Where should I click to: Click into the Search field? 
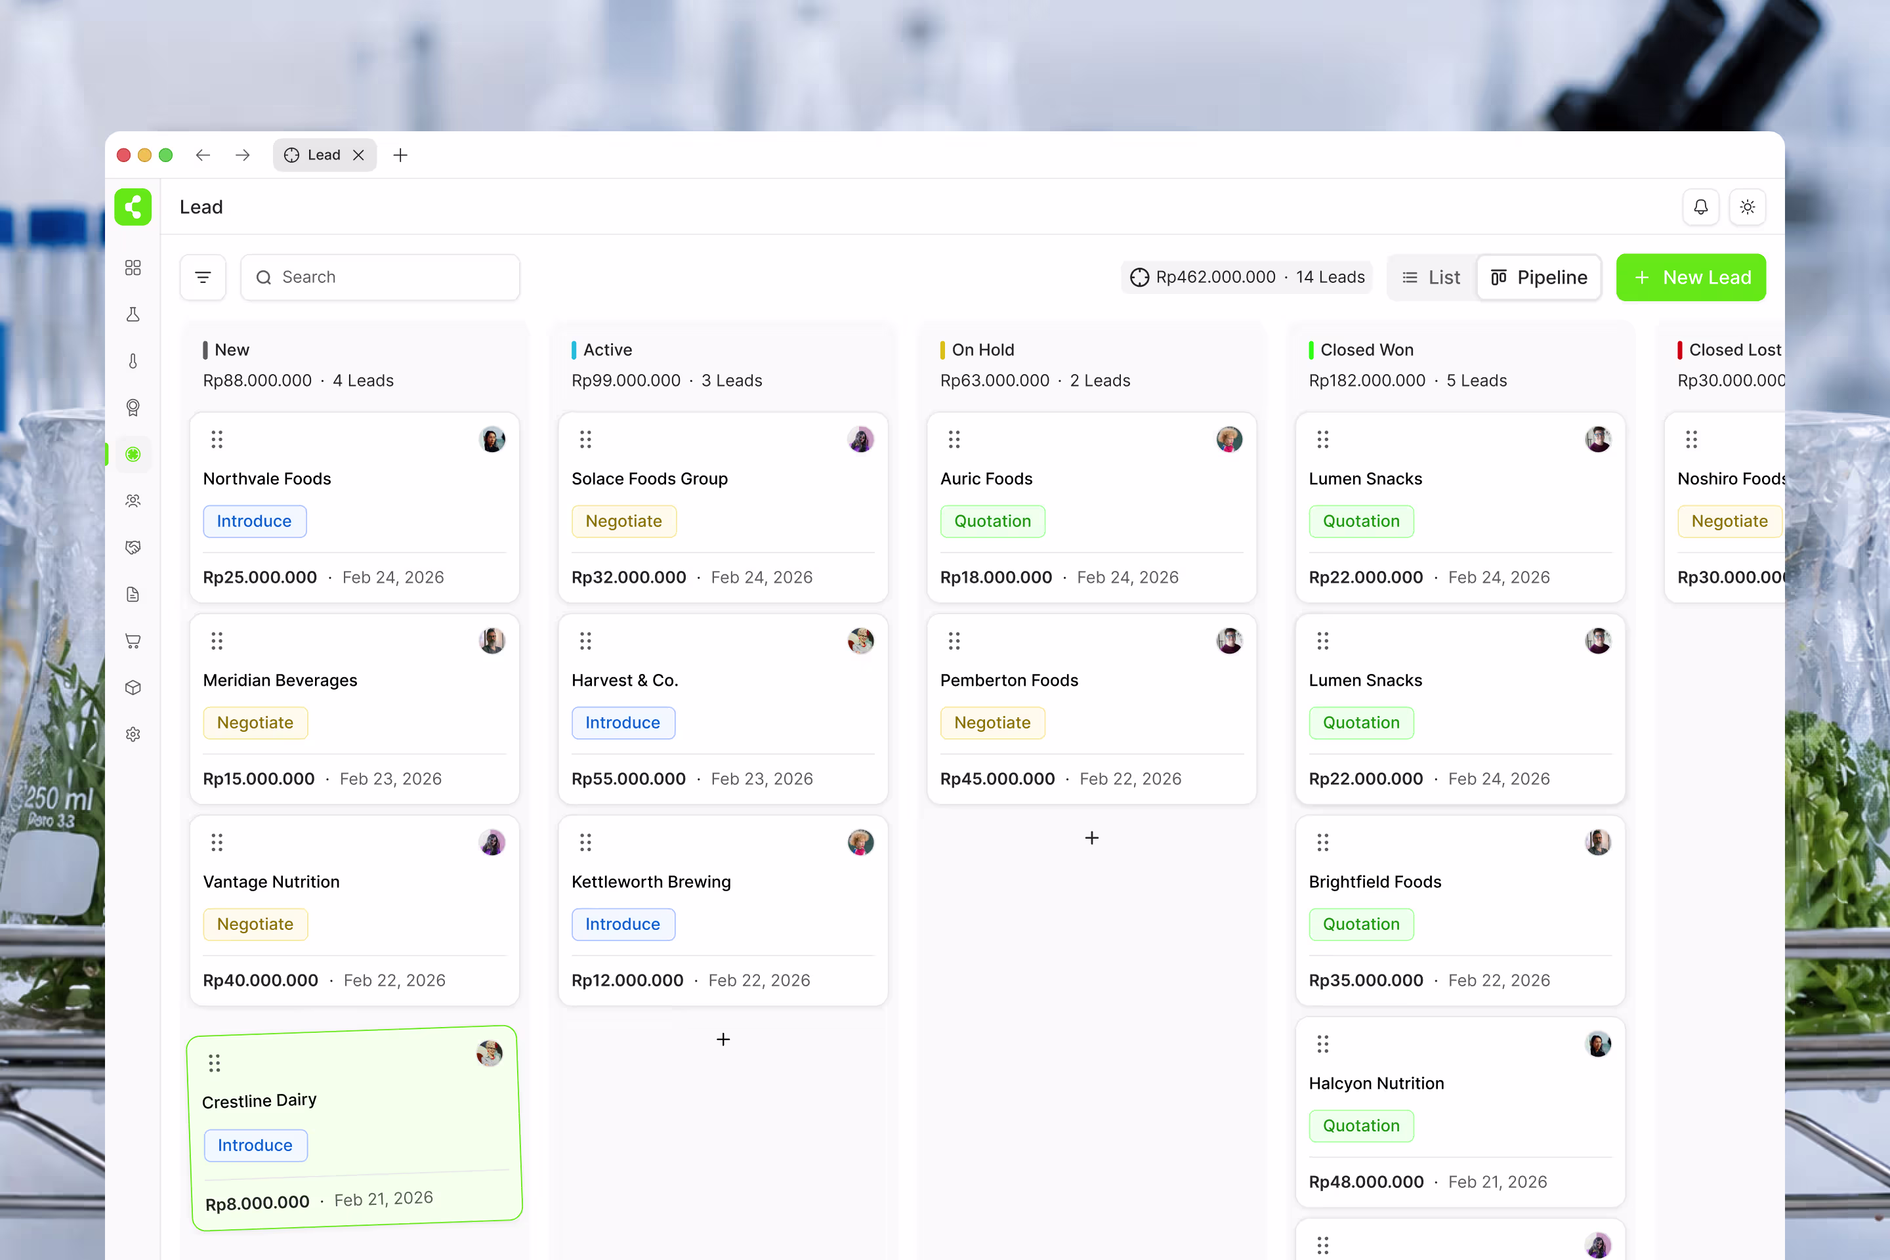tap(380, 277)
